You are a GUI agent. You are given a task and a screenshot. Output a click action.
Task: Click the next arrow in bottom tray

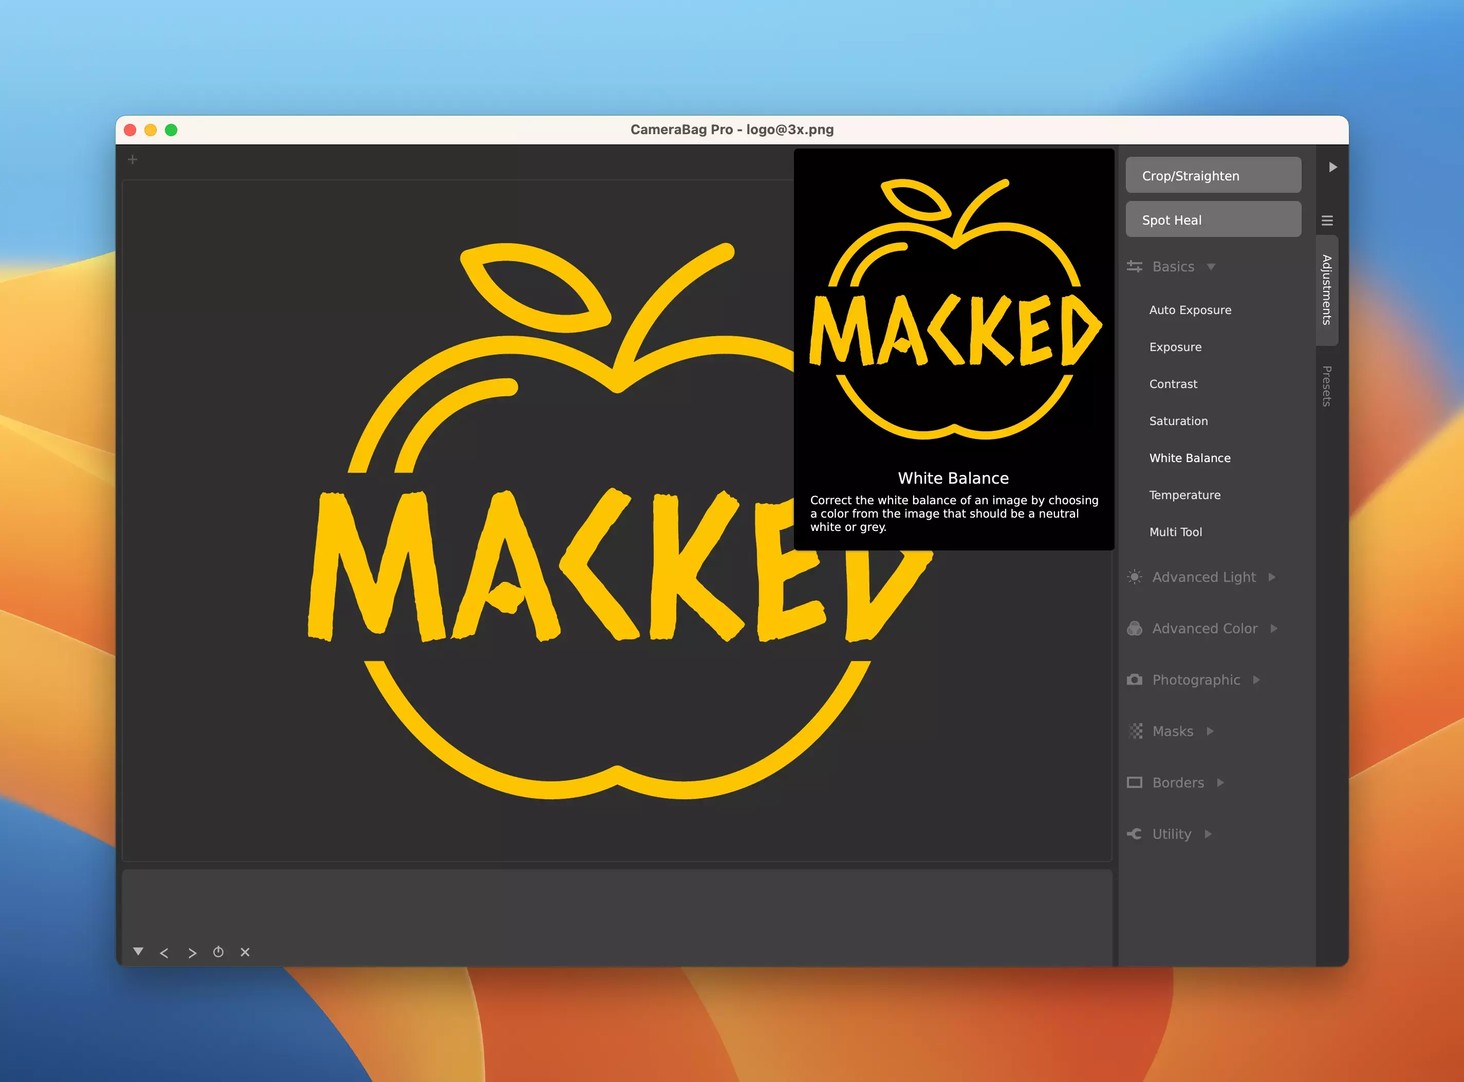[192, 953]
